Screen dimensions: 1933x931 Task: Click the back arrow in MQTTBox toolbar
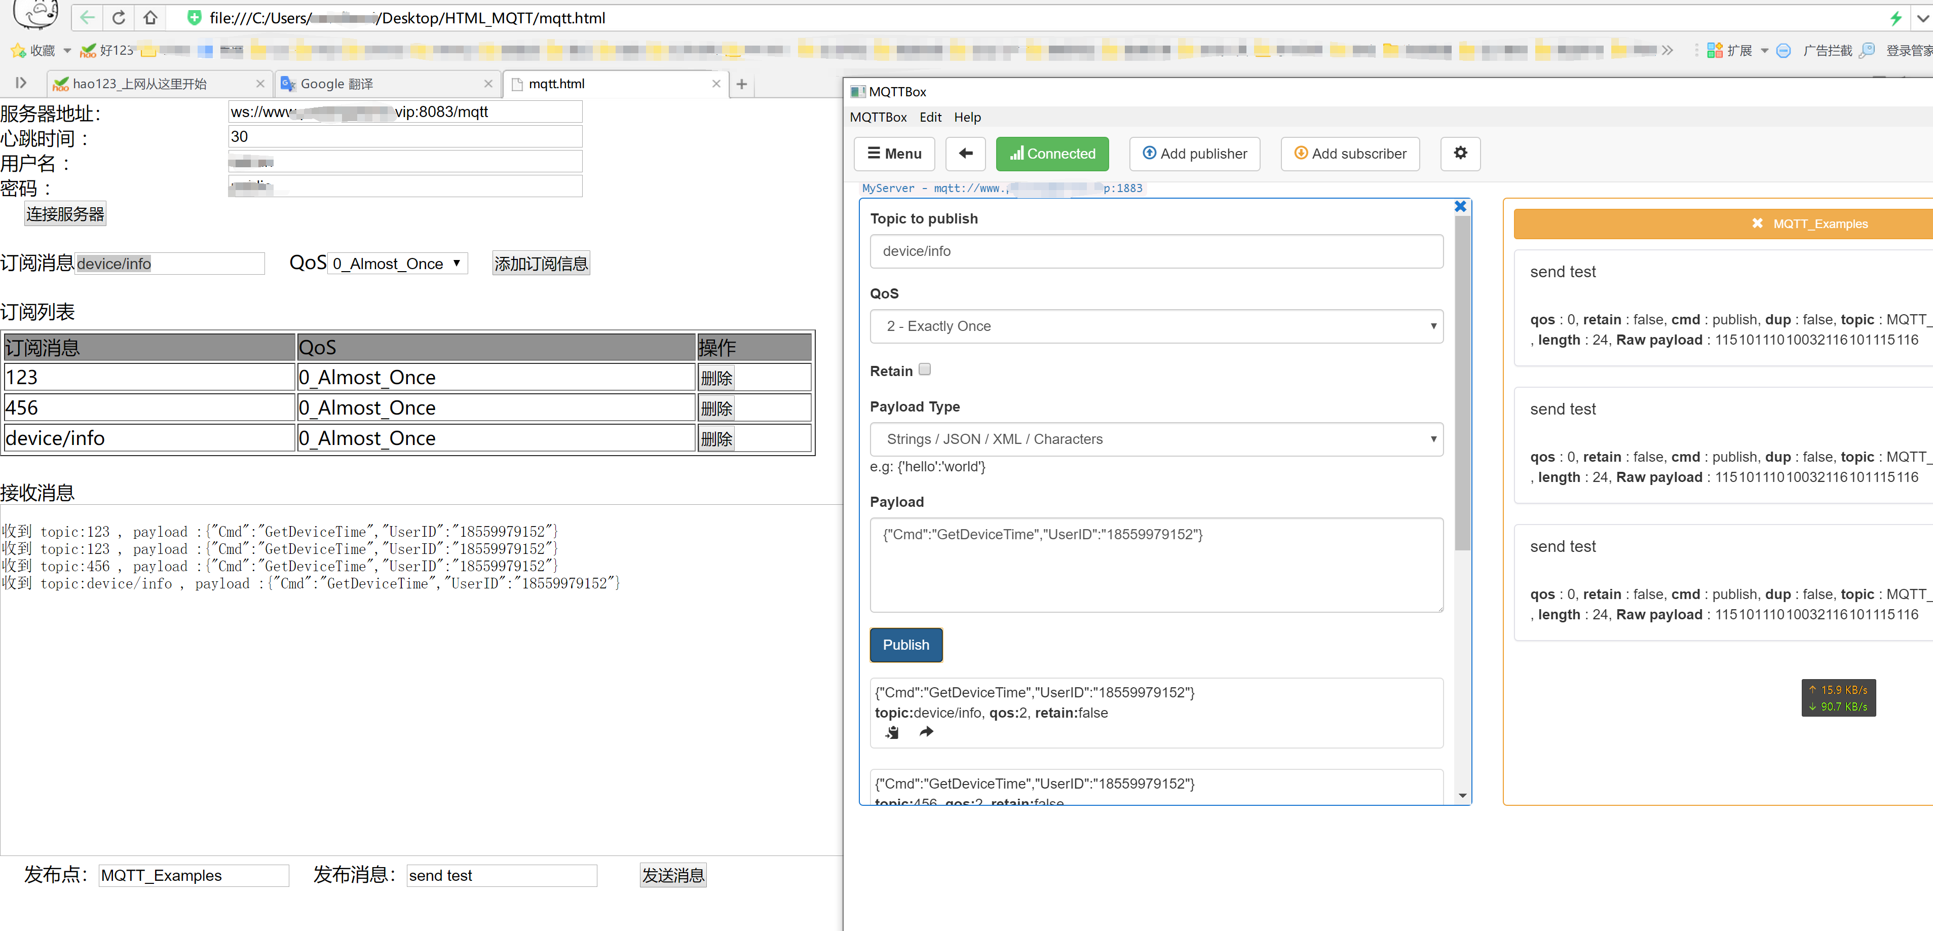(x=966, y=153)
